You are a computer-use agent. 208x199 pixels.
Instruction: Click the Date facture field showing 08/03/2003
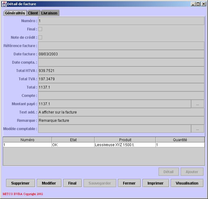(x=121, y=54)
